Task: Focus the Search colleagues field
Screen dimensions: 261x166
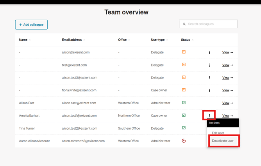Action: (208, 24)
